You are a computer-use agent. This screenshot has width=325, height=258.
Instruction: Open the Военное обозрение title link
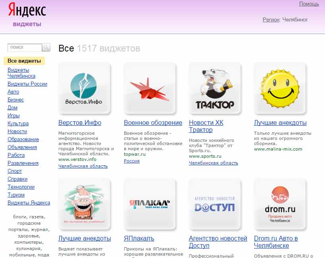click(153, 122)
